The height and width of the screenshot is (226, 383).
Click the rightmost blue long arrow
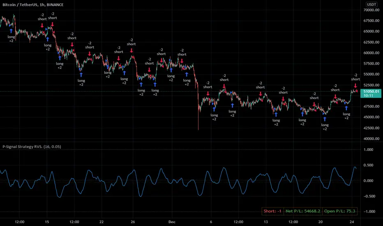coord(346,108)
